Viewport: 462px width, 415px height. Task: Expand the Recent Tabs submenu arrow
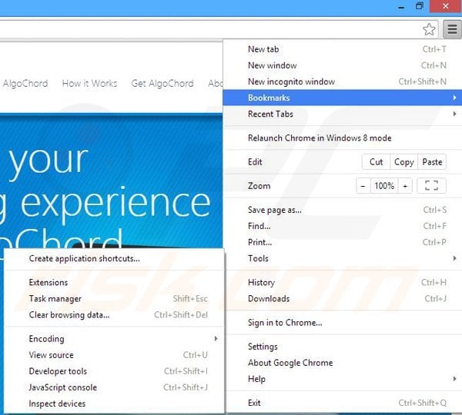(x=454, y=114)
